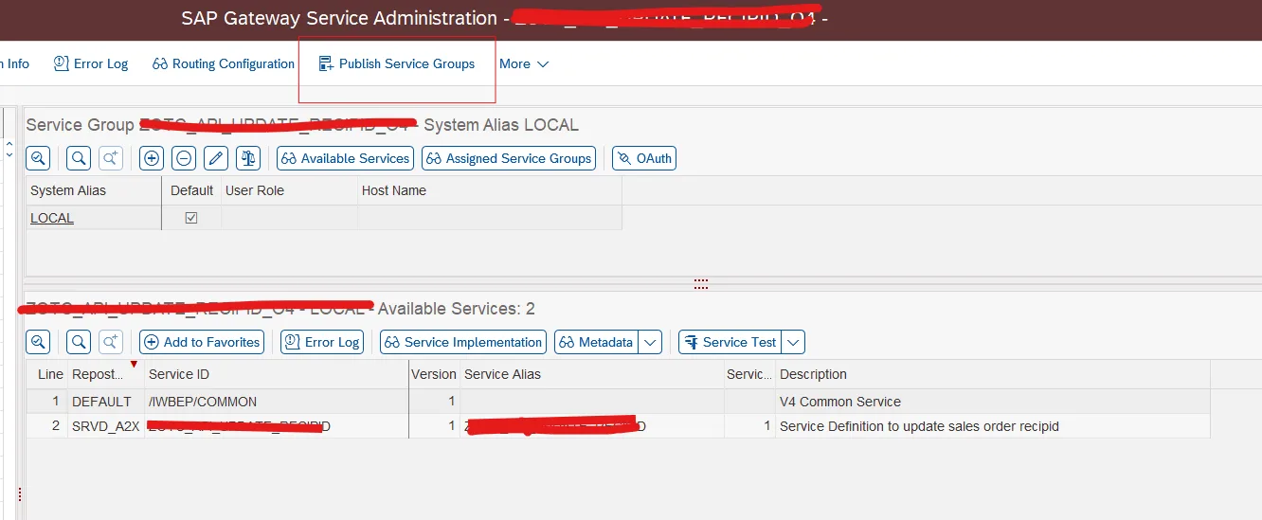The height and width of the screenshot is (520, 1262).
Task: Open Error Log in the top toolbar
Action: coord(91,63)
